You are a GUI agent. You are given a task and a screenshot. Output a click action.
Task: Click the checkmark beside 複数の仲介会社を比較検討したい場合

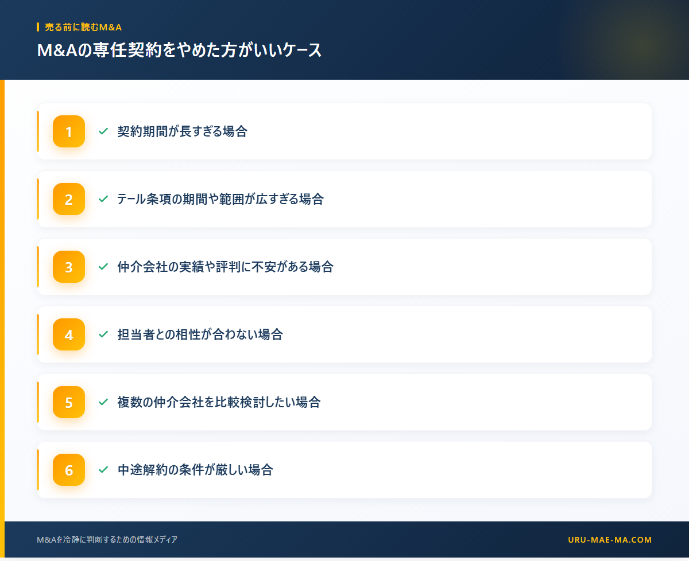pyautogui.click(x=103, y=402)
